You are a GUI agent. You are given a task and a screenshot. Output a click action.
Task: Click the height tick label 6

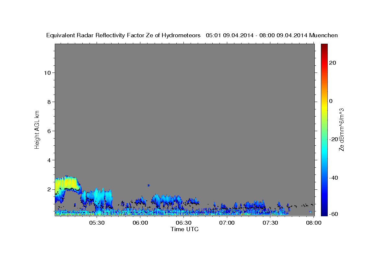tap(49, 131)
